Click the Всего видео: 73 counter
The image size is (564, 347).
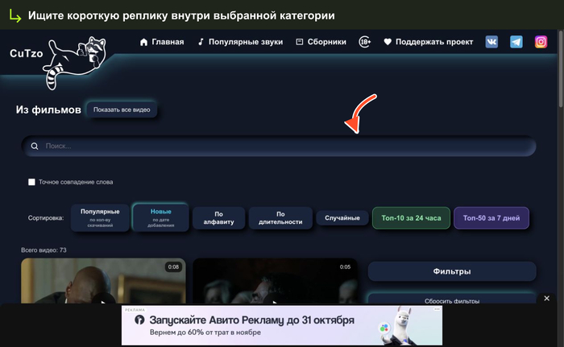pos(44,250)
